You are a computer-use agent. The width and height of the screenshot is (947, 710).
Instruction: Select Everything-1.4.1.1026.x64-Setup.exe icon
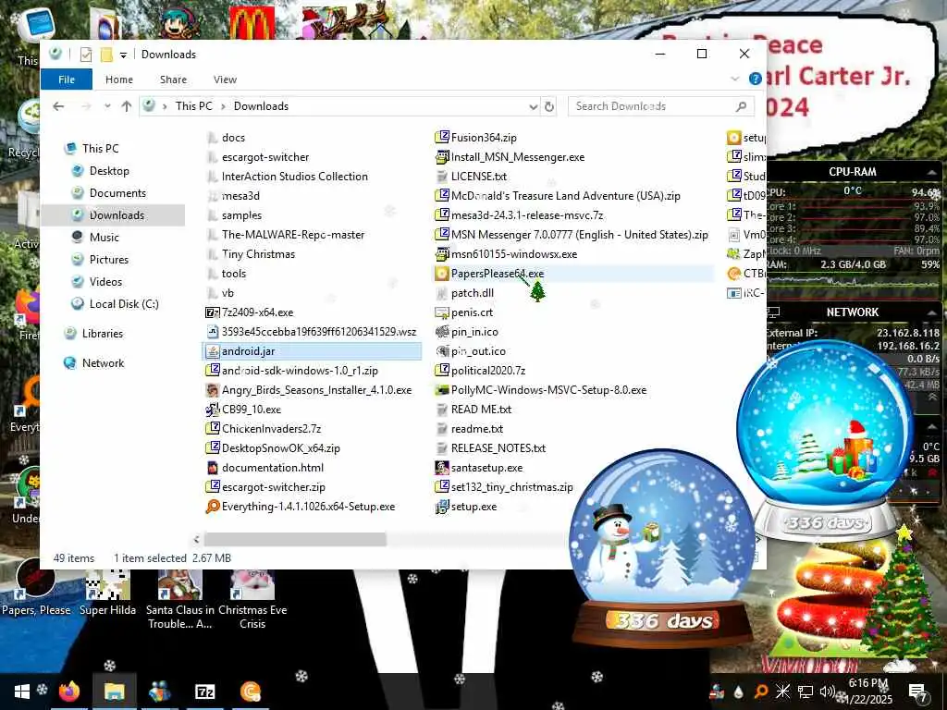coord(213,507)
